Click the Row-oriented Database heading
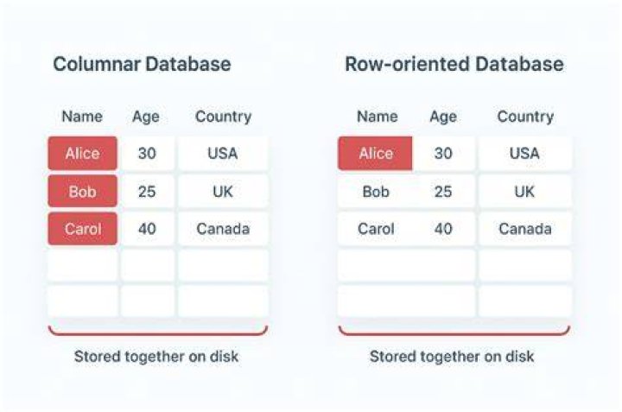The width and height of the screenshot is (622, 412). pos(454,64)
